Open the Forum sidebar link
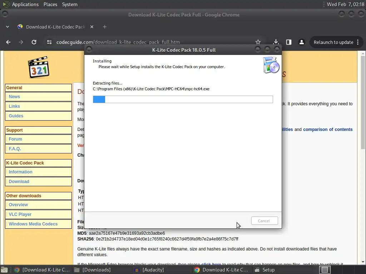Screen dimensions: 366x274 15,139
